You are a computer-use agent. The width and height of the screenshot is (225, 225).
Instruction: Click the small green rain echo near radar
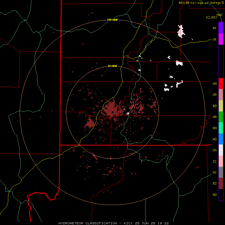point(127,113)
